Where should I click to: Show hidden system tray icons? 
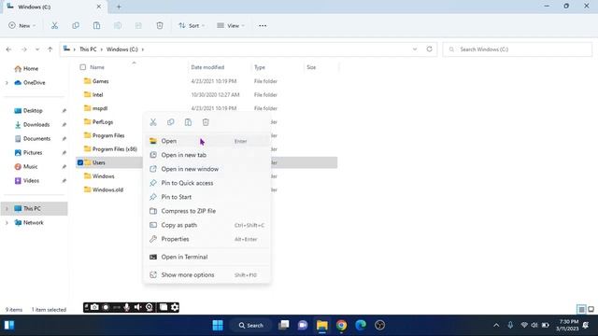(496, 326)
